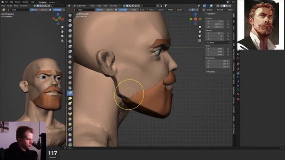Open the Cursor settings dropdown
This screenshot has height=160, width=285.
(x=180, y=10)
